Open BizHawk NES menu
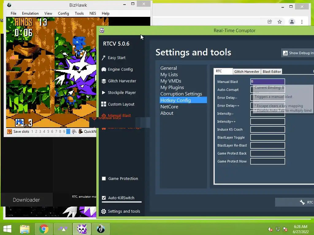Viewport: 314px width, 235px height. pos(93,13)
